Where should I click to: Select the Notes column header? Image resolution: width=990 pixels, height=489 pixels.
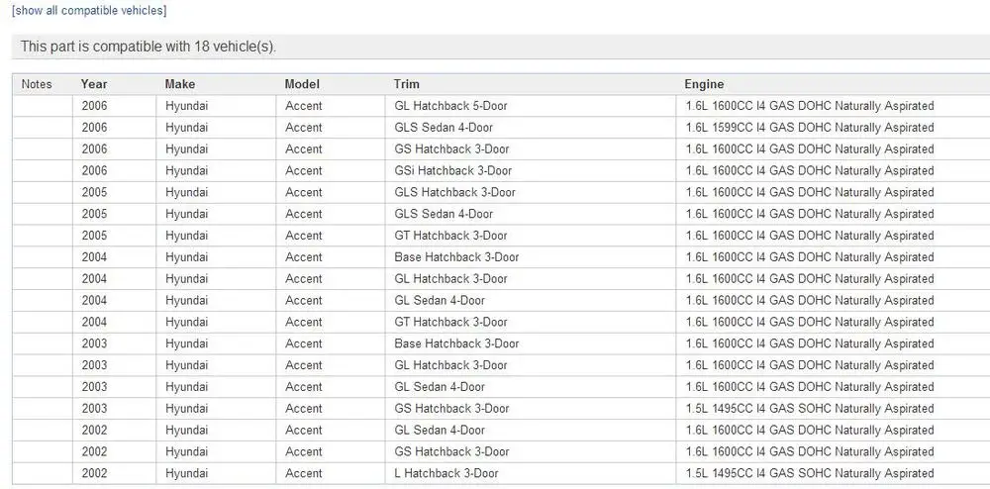coord(37,84)
